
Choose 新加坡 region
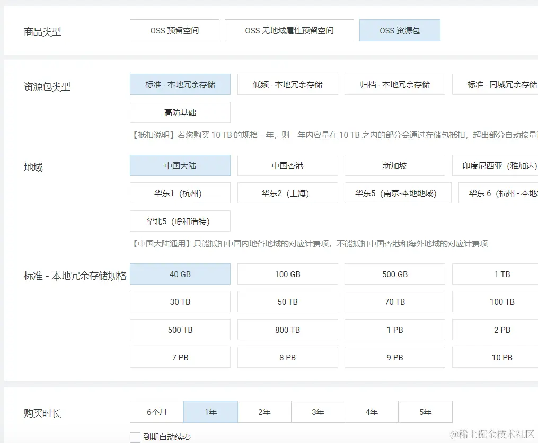click(x=395, y=165)
